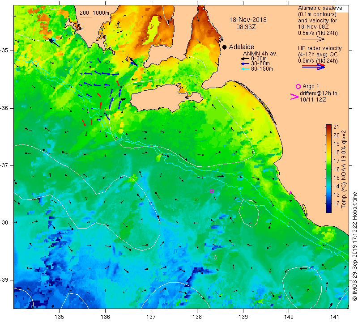The width and height of the screenshot is (358, 322).
Task: Click the IMOS copyright timestamp text
Action: [354, 246]
